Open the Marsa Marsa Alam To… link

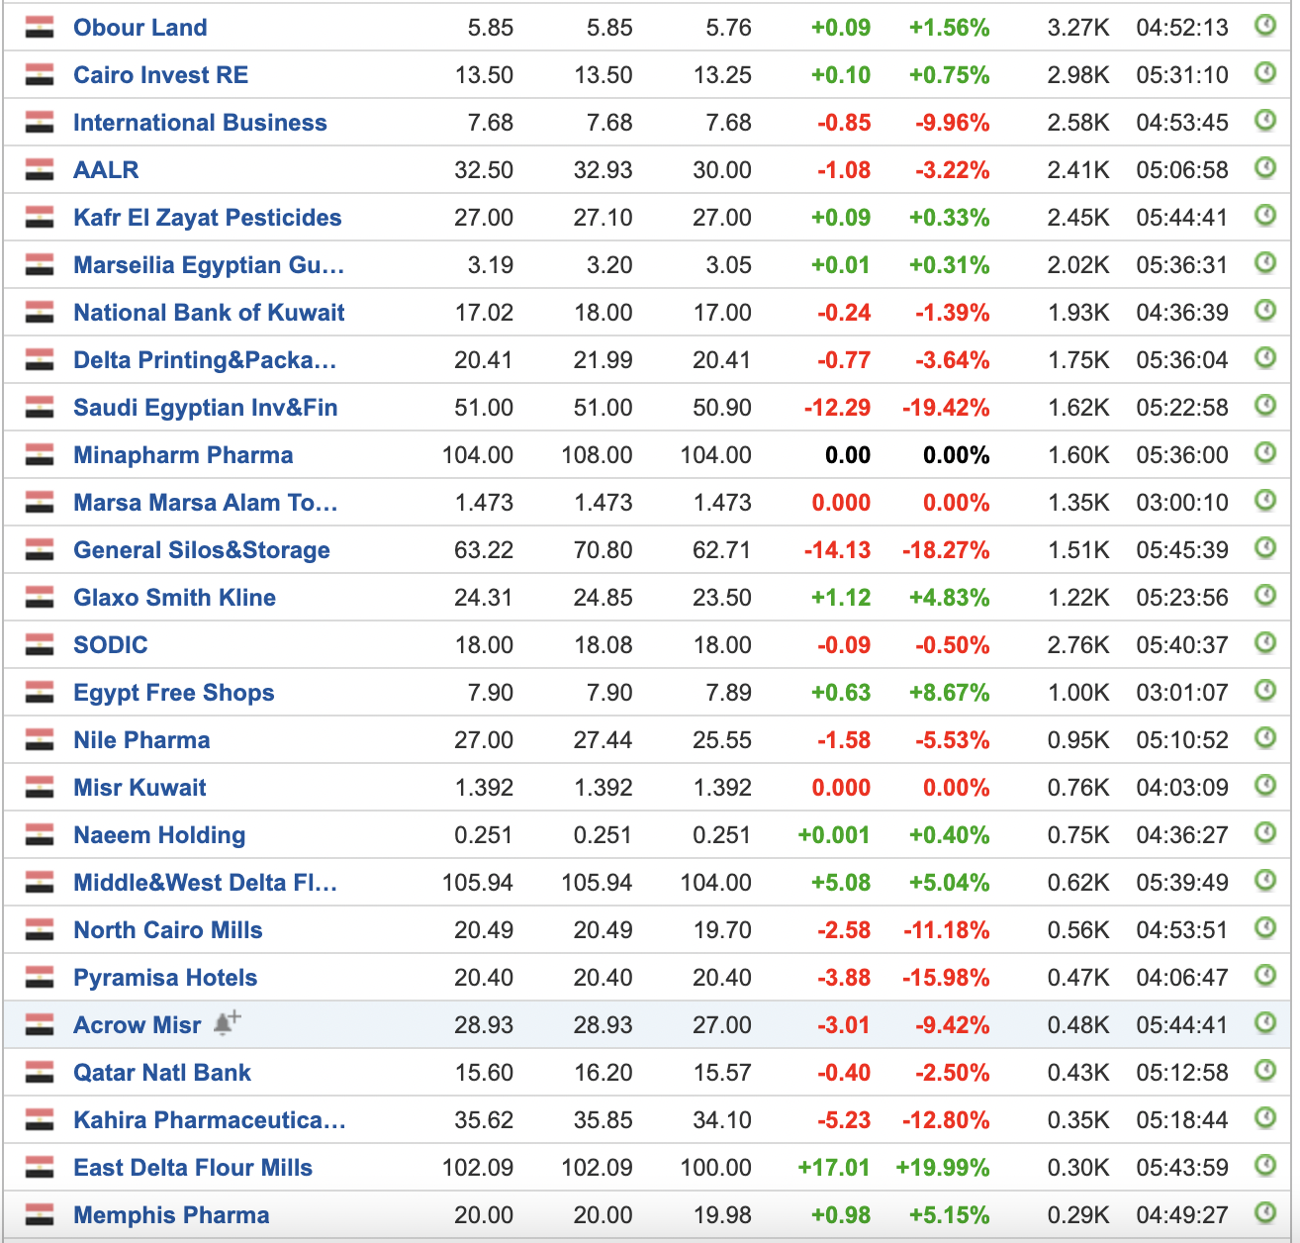tap(206, 503)
